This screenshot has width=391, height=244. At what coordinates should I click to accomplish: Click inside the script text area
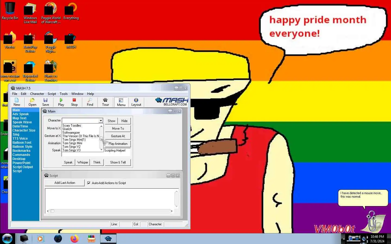click(109, 198)
